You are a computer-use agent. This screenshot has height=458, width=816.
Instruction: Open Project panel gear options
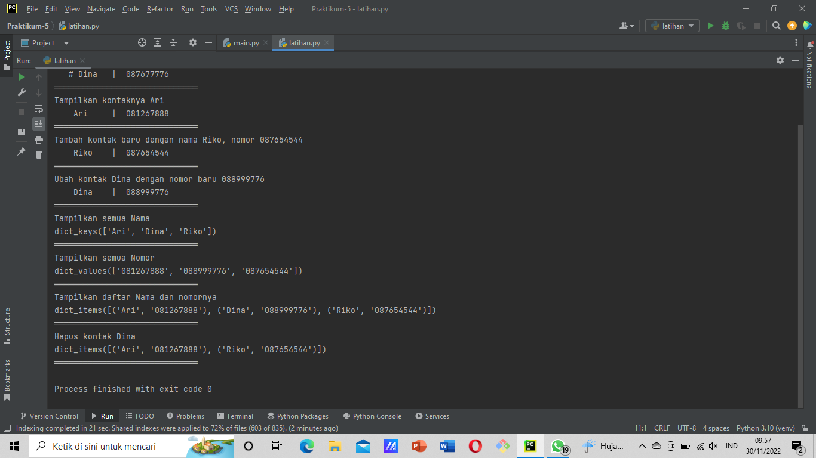(193, 43)
